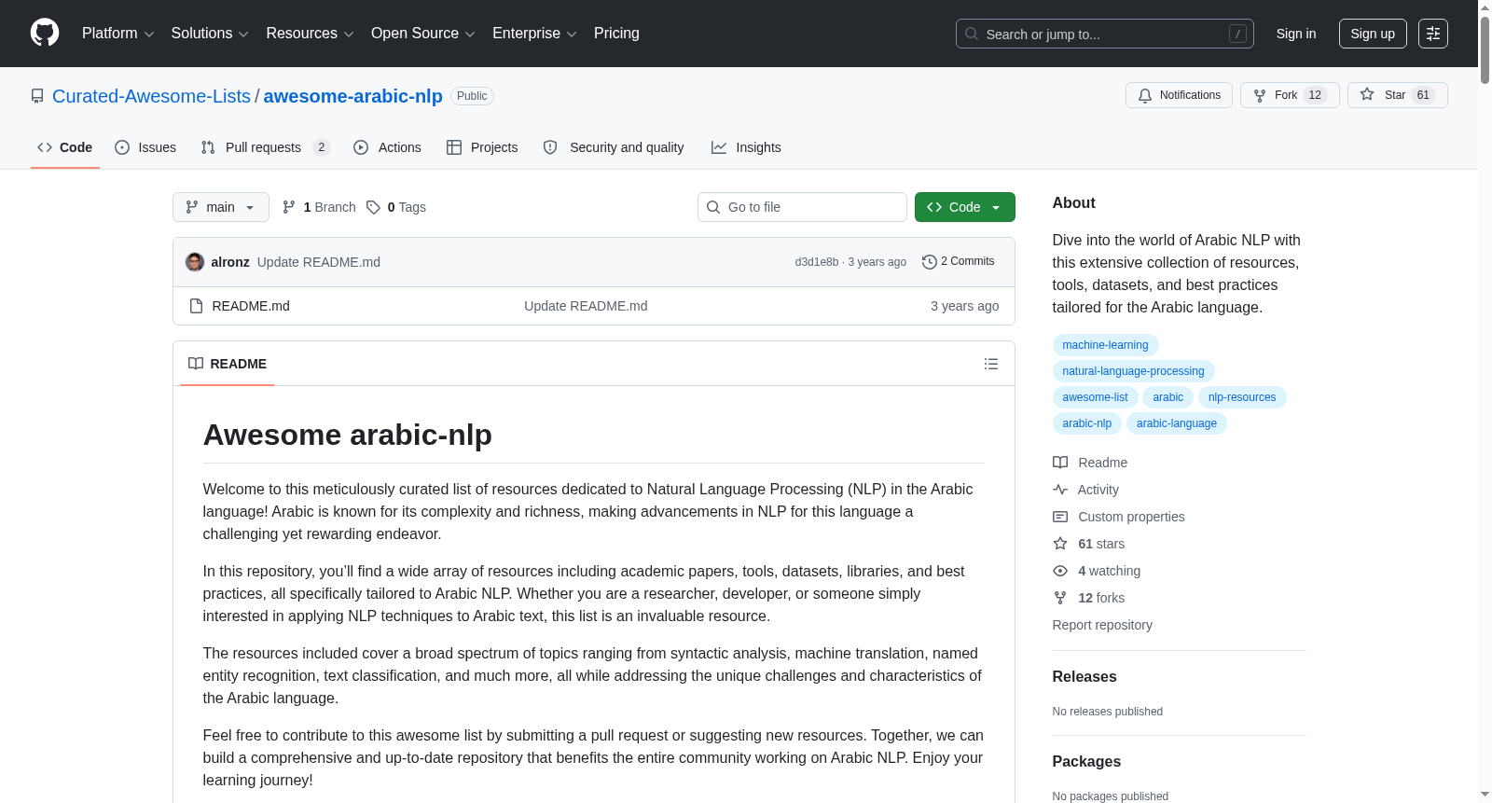Screen dimensions: 1492x803
Task: Open the Activity link in About
Action: (1085, 490)
